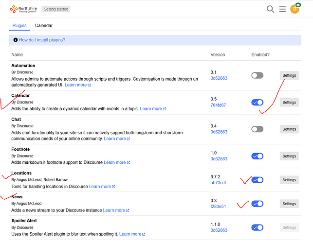Click external link icon in Footnote row

[x=129, y=163]
